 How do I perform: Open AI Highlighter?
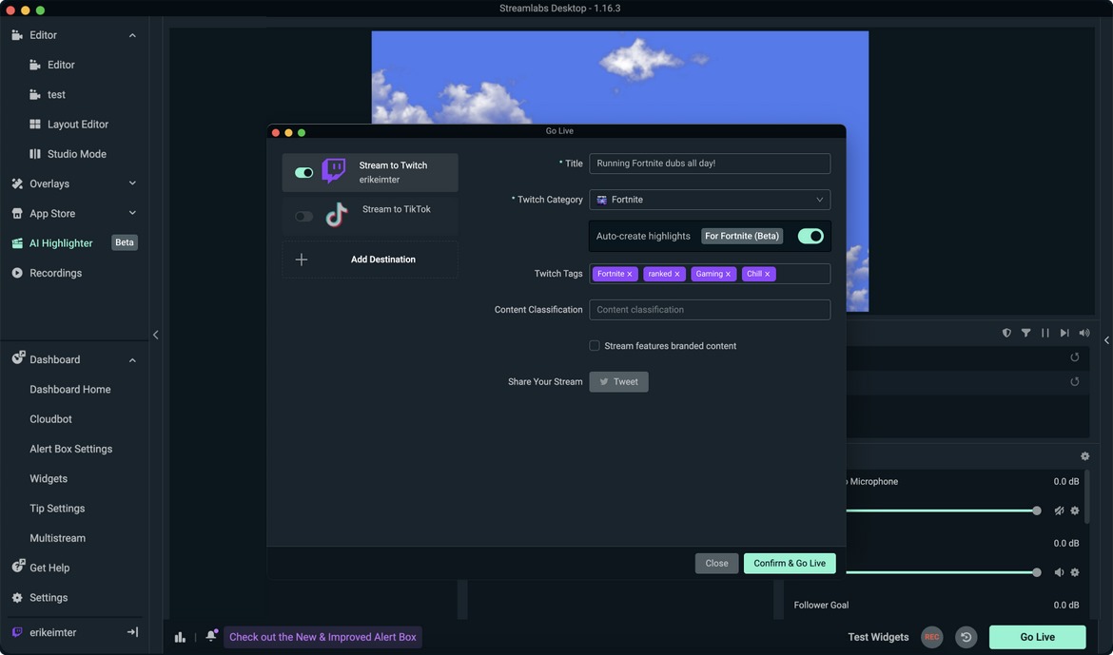(60, 242)
